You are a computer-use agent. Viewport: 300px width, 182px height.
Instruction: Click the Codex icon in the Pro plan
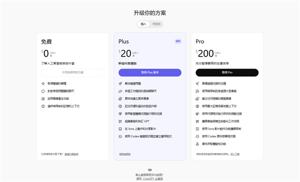pyautogui.click(x=197, y=136)
